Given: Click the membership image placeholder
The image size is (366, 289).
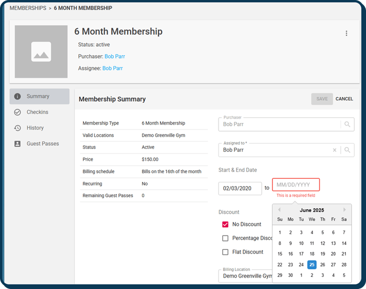Looking at the screenshot, I should point(41,51).
